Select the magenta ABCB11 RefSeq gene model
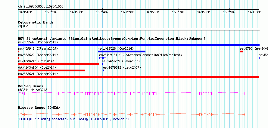This screenshot has height=128, width=268. [131, 93]
